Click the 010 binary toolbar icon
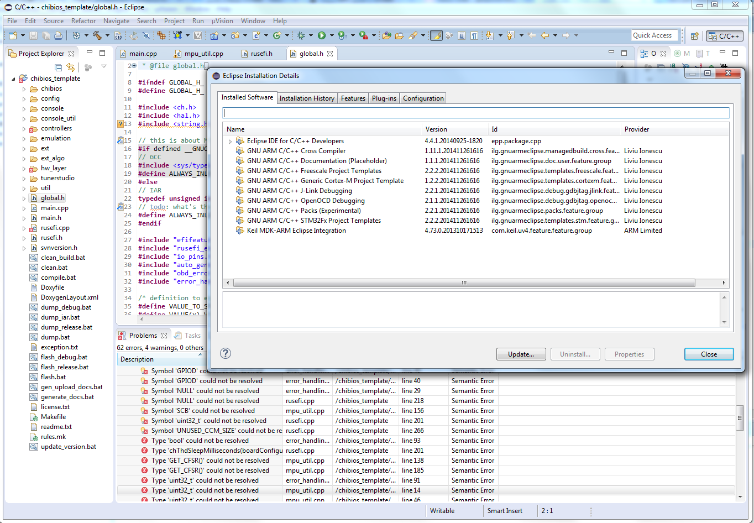Viewport: 754px width, 523px height. (118, 35)
